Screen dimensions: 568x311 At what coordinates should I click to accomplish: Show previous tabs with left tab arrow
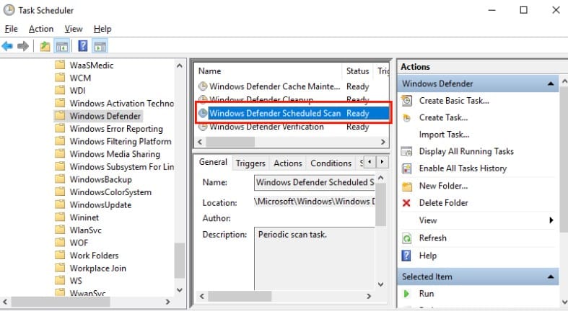(x=370, y=162)
